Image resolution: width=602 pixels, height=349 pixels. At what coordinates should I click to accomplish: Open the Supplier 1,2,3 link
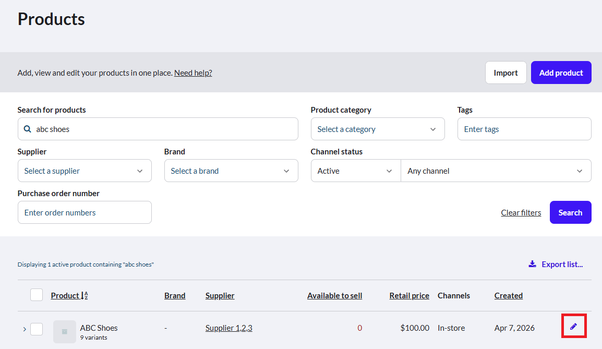pyautogui.click(x=229, y=328)
